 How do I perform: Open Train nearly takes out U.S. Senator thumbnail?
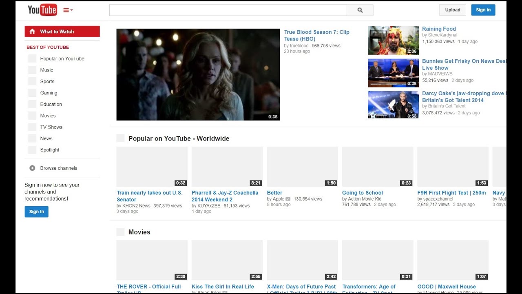(x=152, y=167)
